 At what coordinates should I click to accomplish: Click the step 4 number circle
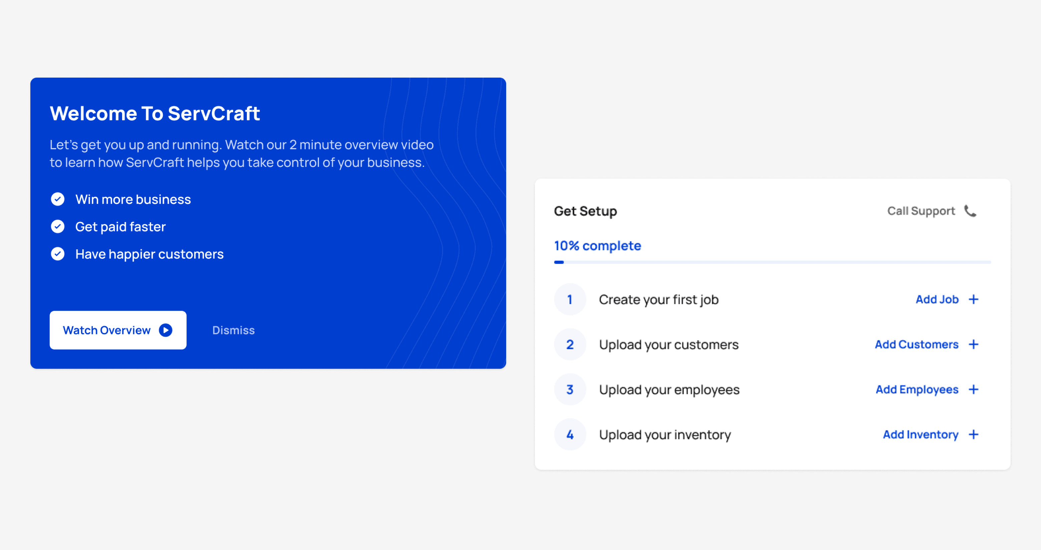point(570,434)
